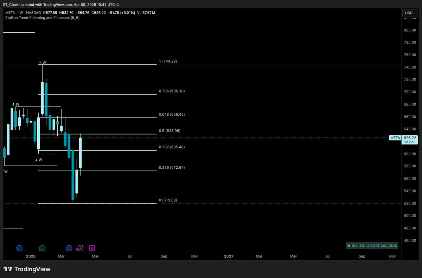Click the 680.00 price axis label
422x278 pixels.
[x=410, y=104]
